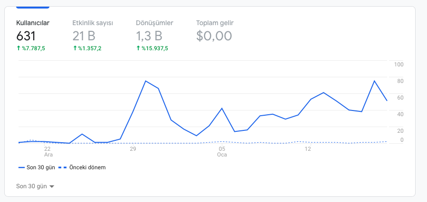The height and width of the screenshot is (202, 427).
Task: Click the 40 y-axis label
Action: (400, 114)
